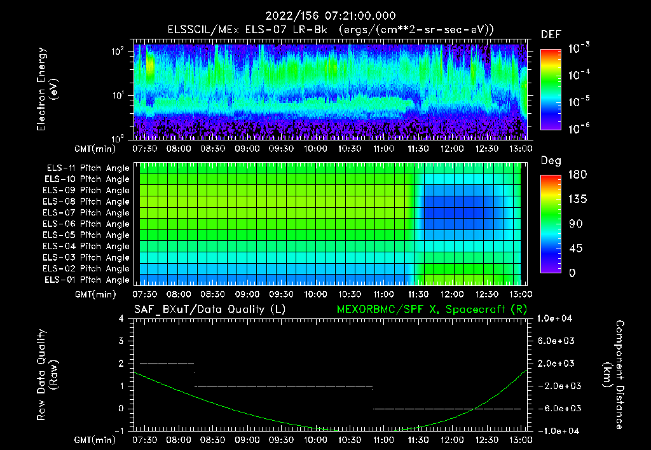Image resolution: width=651 pixels, height=450 pixels.
Task: Click the '10^0' tick on Electron Energy axis
Action: click(118, 139)
